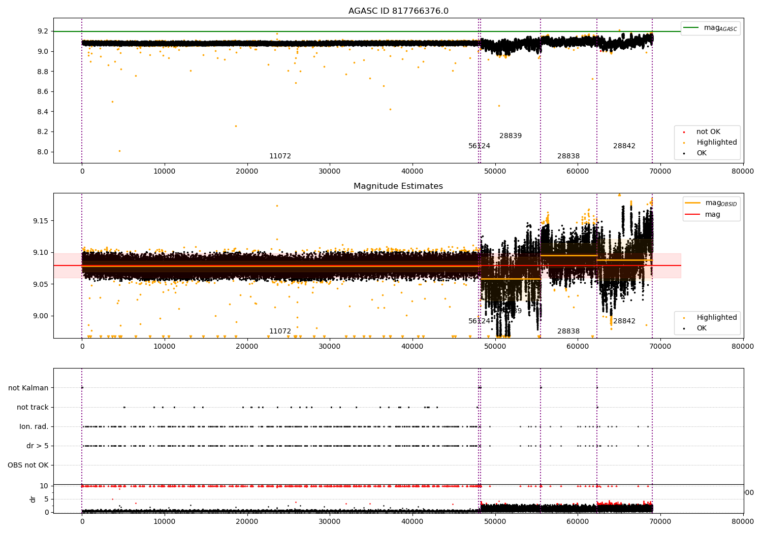Click y-axis tick 9.00 in middle plot
The height and width of the screenshot is (533, 762).
click(x=41, y=316)
